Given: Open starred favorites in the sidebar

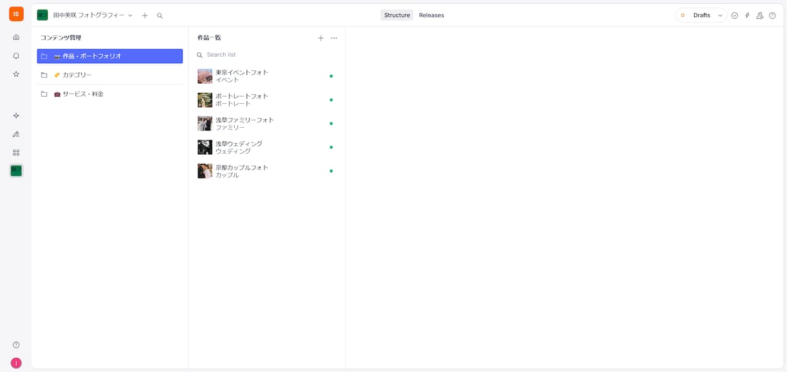Looking at the screenshot, I should [x=16, y=74].
